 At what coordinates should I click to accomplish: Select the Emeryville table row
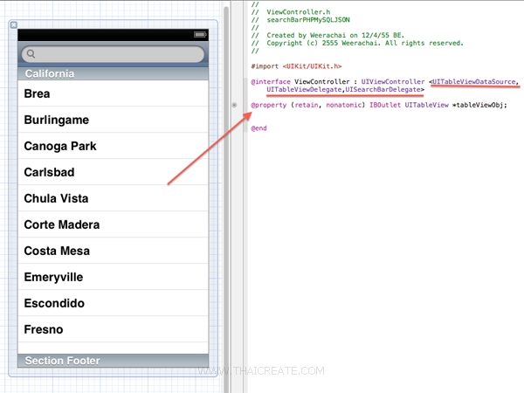point(113,277)
